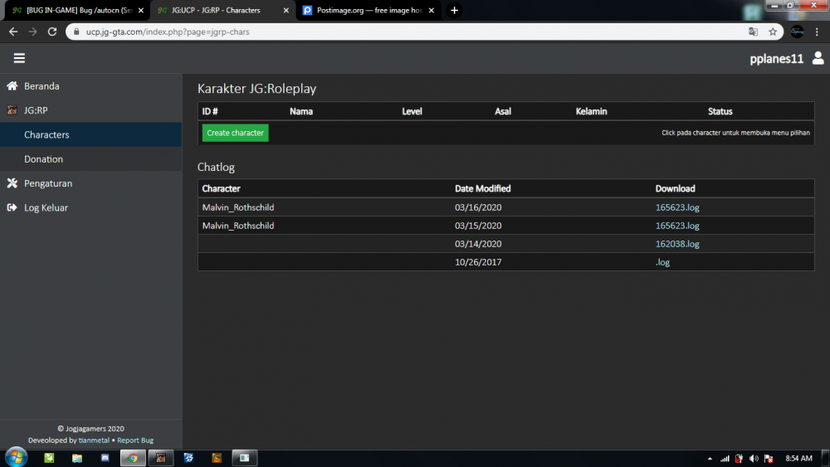The width and height of the screenshot is (830, 467).
Task: Click the Discord taskbar icon
Action: 105,458
